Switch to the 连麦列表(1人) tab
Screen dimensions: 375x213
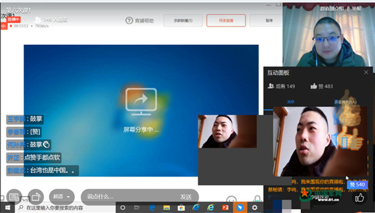point(345,102)
